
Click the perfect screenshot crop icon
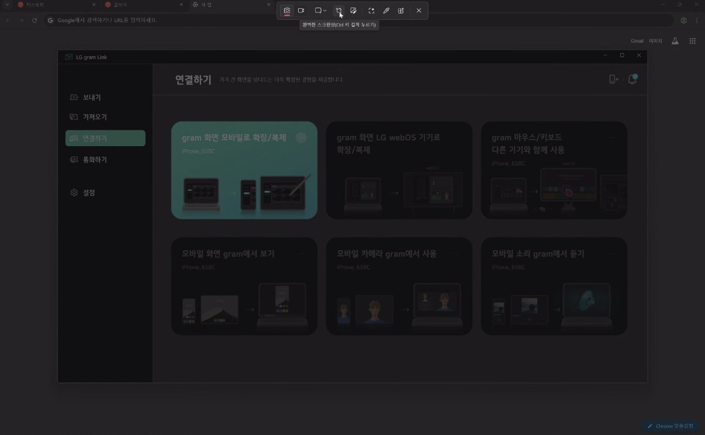pyautogui.click(x=338, y=11)
